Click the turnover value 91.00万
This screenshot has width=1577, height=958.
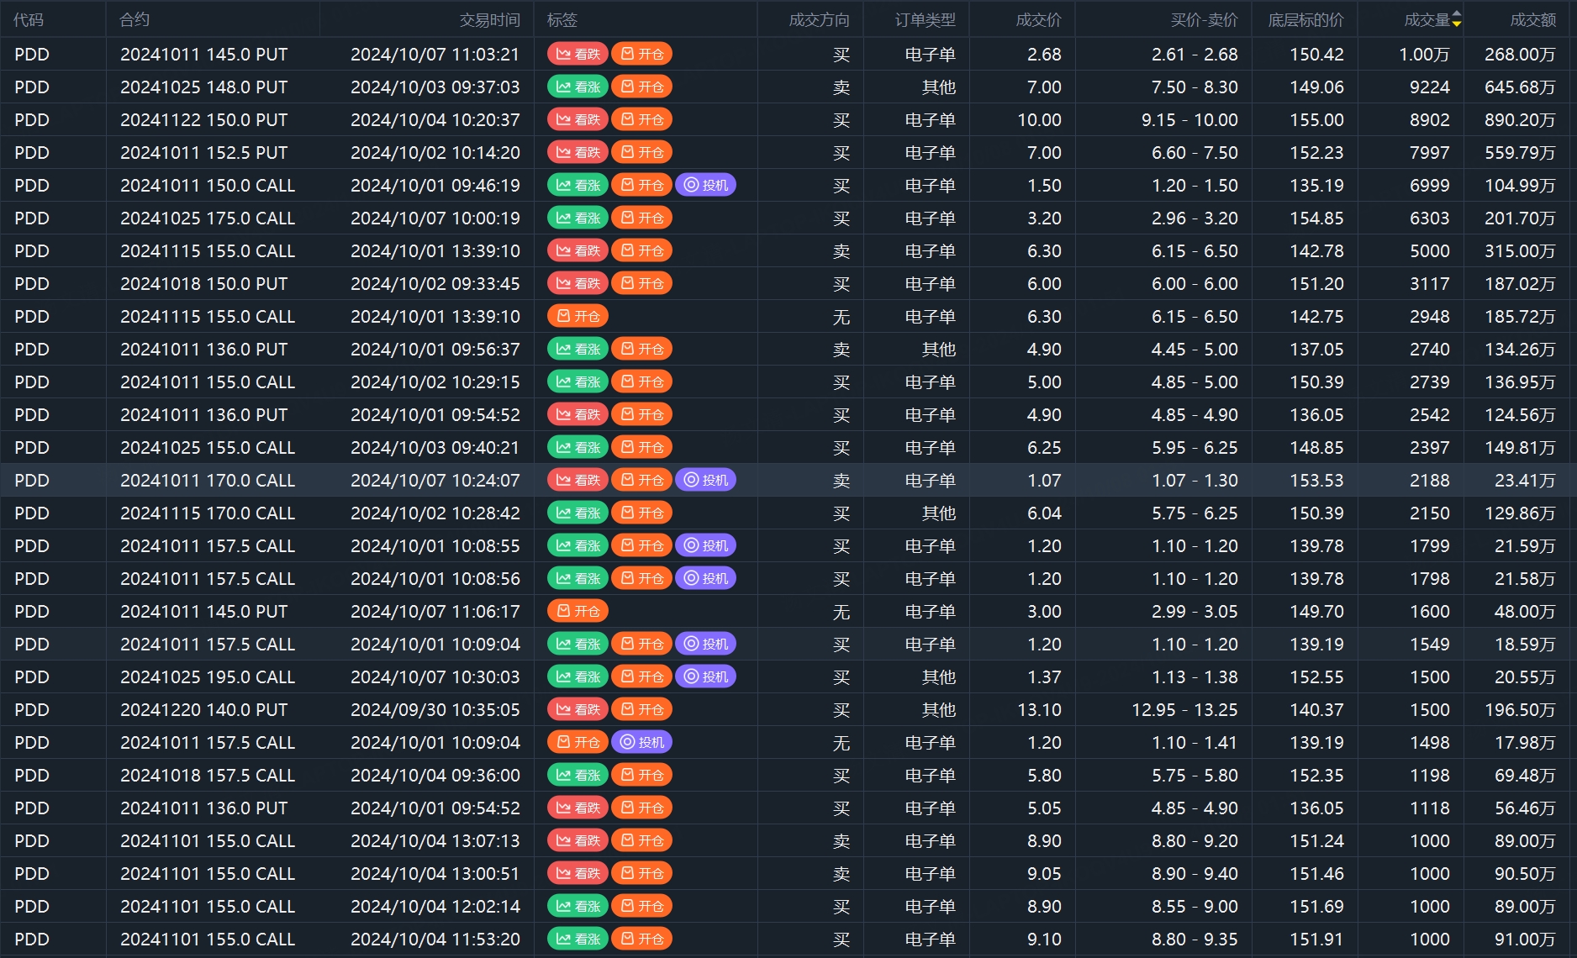point(1525,939)
